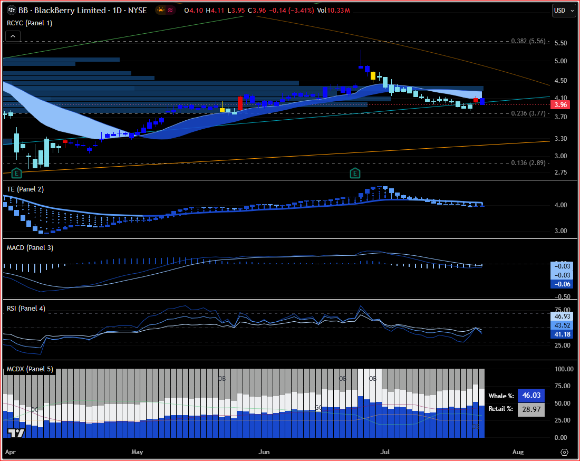Click the Apr label on time axis

11,452
